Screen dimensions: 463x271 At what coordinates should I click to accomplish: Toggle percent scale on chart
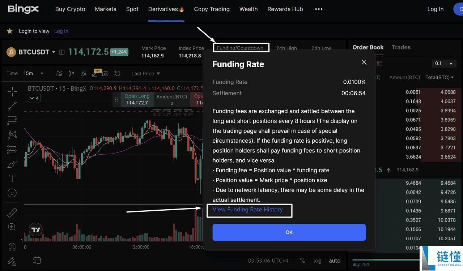(302, 261)
